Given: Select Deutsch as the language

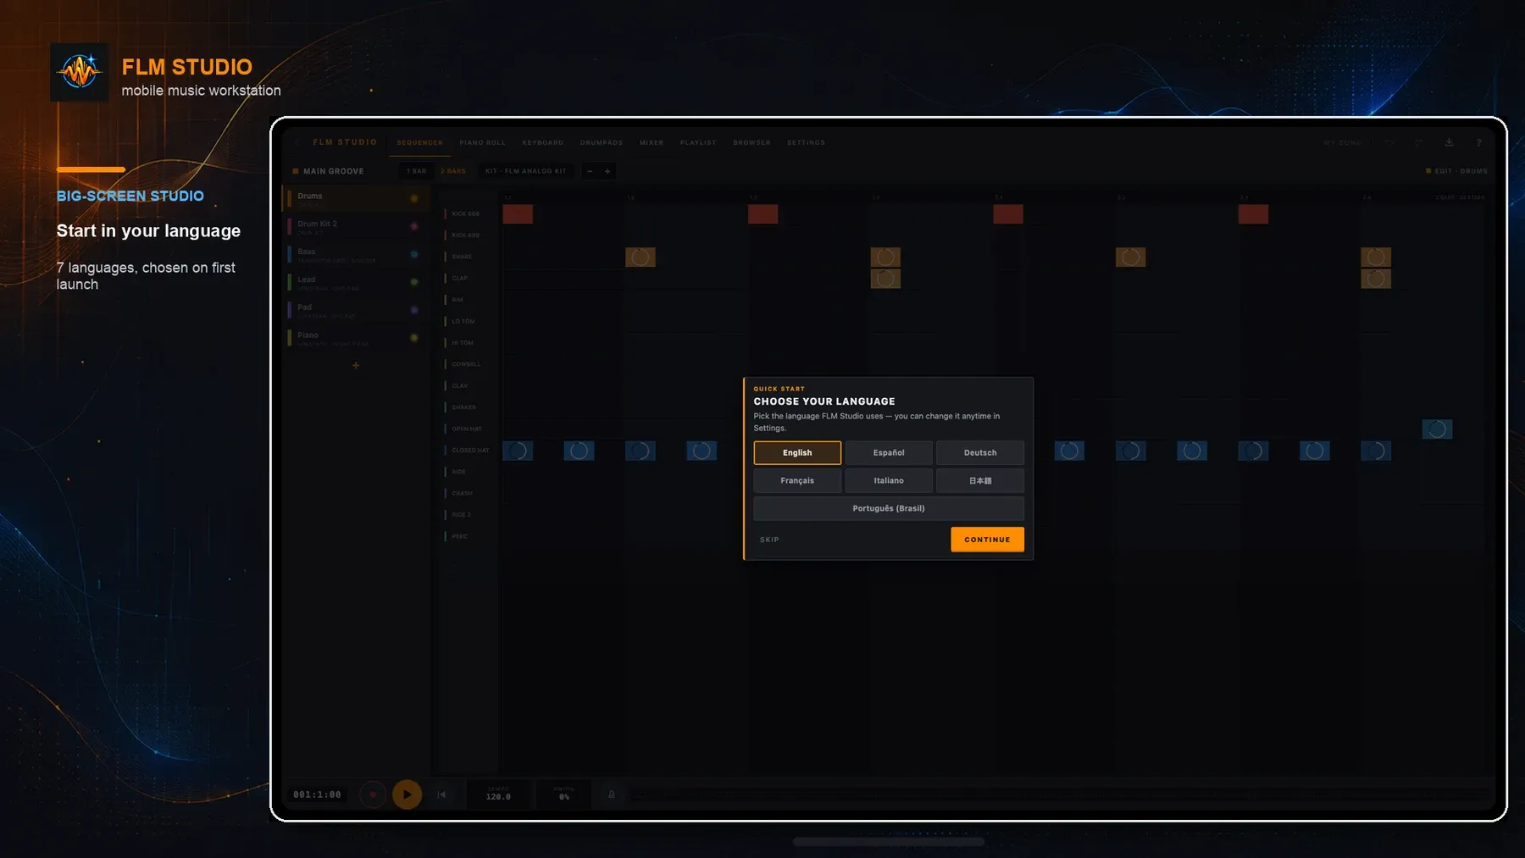Looking at the screenshot, I should [980, 452].
